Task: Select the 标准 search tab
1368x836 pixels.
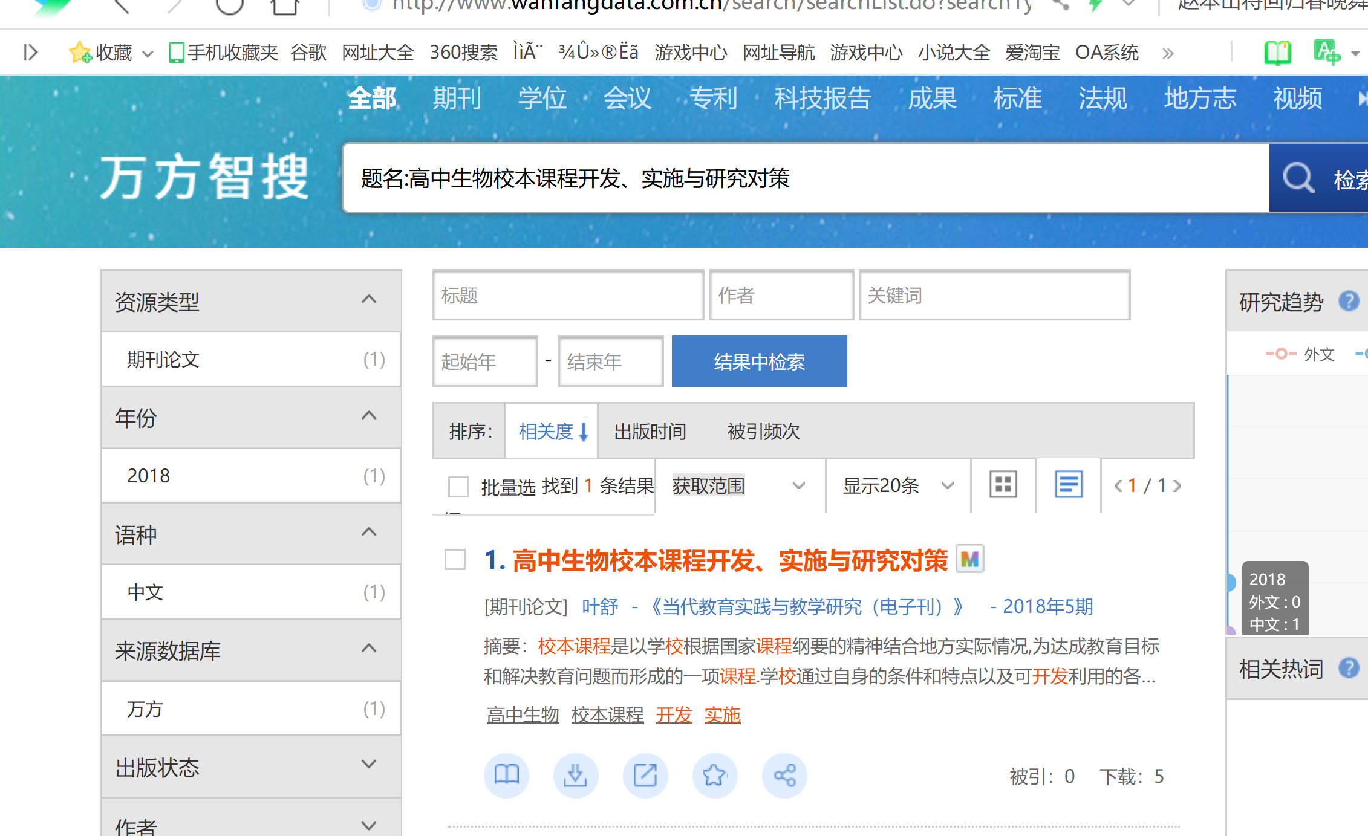Action: point(1018,98)
